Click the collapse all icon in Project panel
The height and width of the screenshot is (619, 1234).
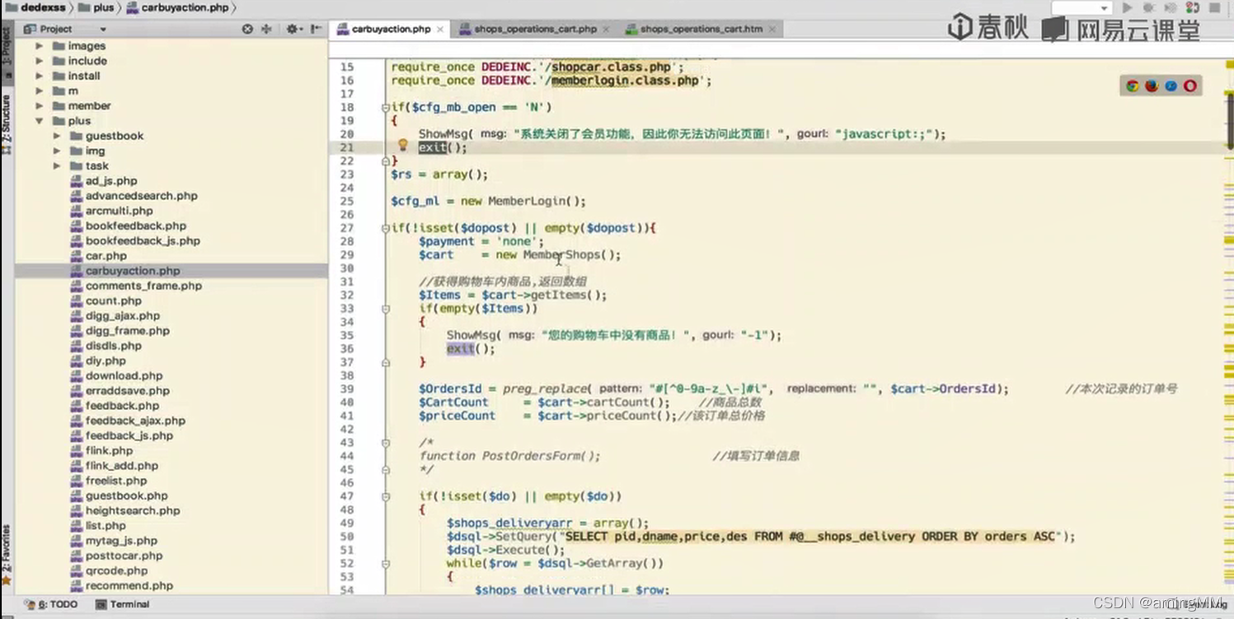266,29
